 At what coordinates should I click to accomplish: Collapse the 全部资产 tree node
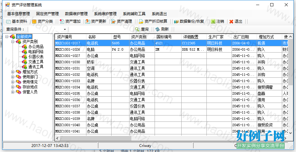pyautogui.click(x=7, y=37)
